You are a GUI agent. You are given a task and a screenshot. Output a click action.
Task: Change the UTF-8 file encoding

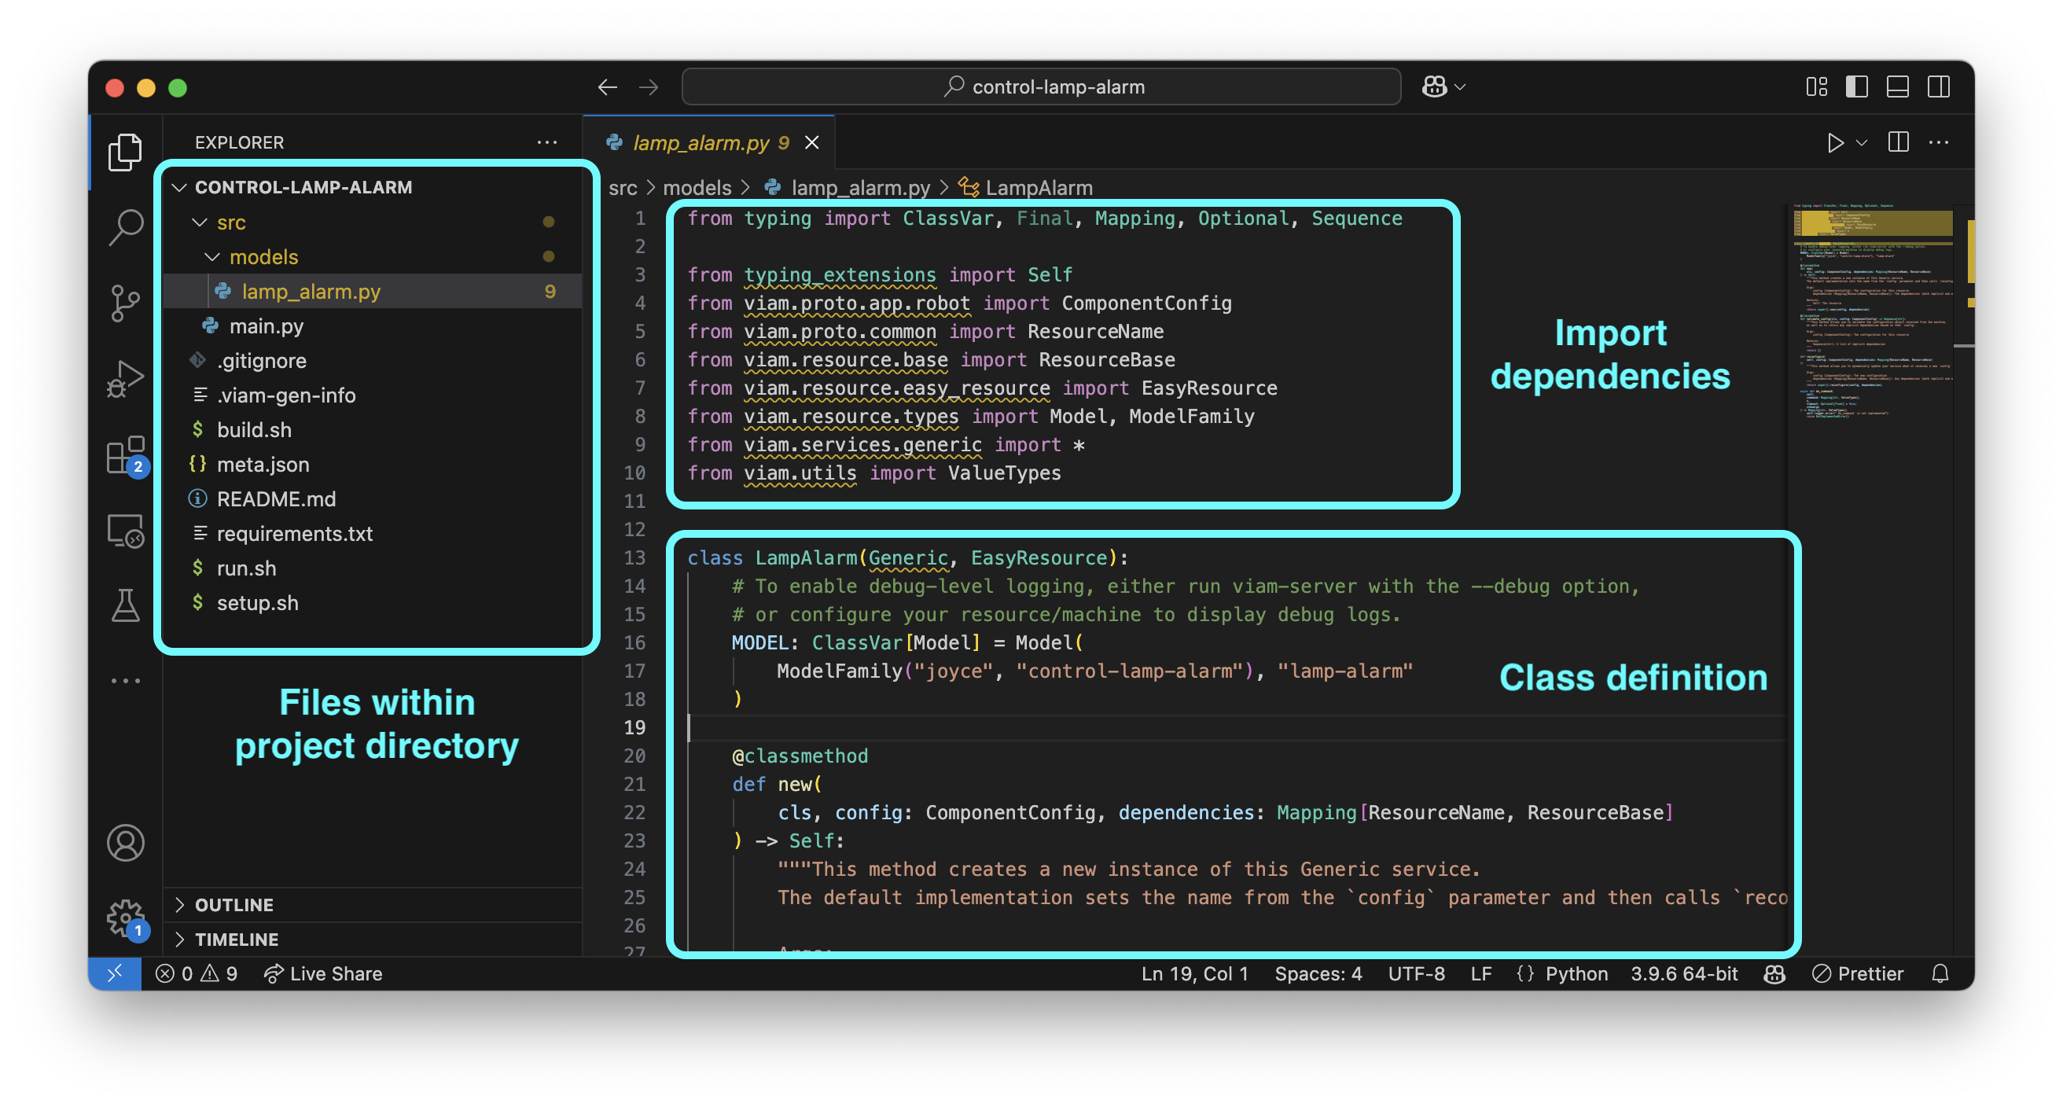(1416, 973)
